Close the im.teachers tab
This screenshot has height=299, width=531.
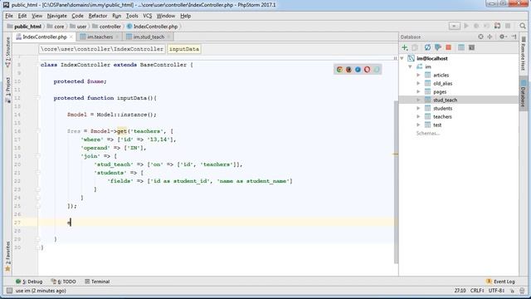117,37
